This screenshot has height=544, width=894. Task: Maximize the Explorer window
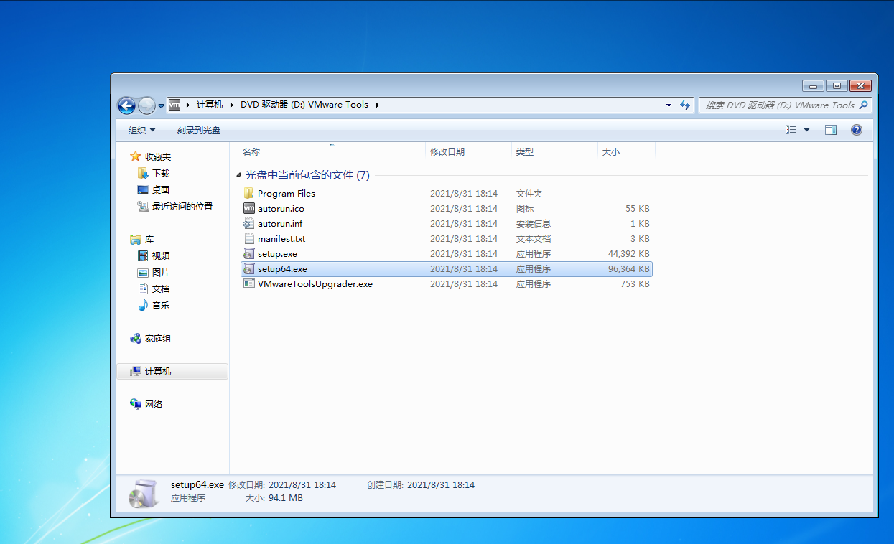pyautogui.click(x=837, y=85)
